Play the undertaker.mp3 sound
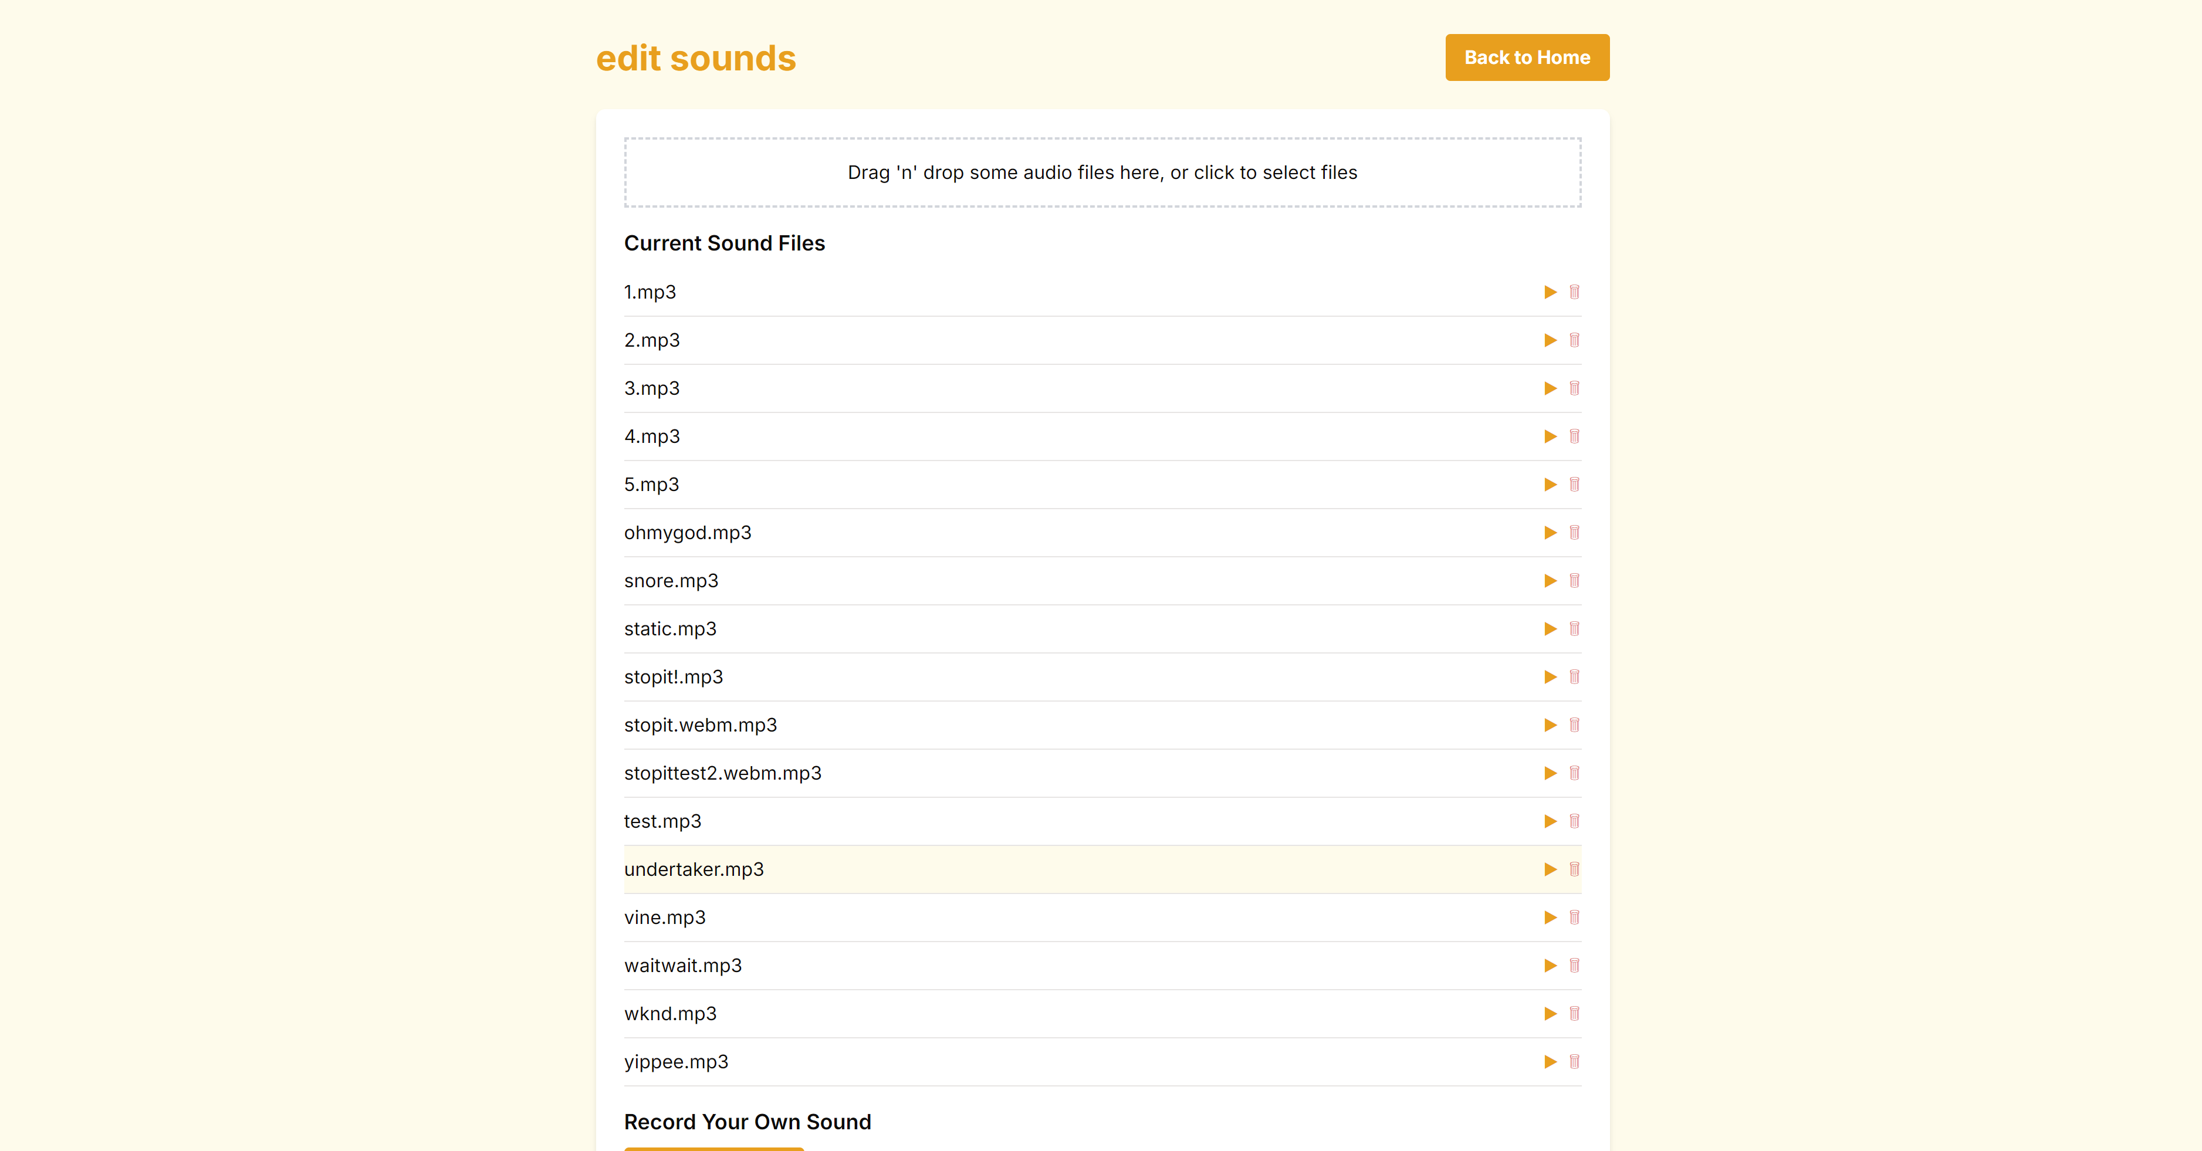2202x1151 pixels. (1550, 870)
